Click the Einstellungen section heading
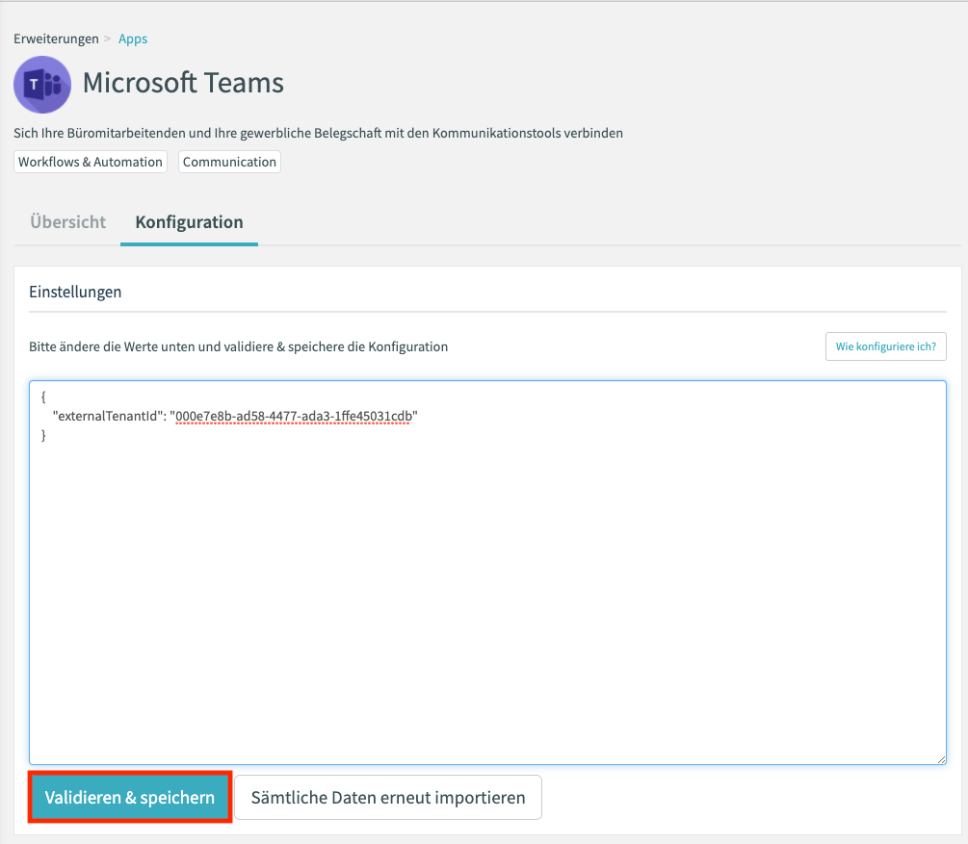The height and width of the screenshot is (844, 968). [x=75, y=292]
